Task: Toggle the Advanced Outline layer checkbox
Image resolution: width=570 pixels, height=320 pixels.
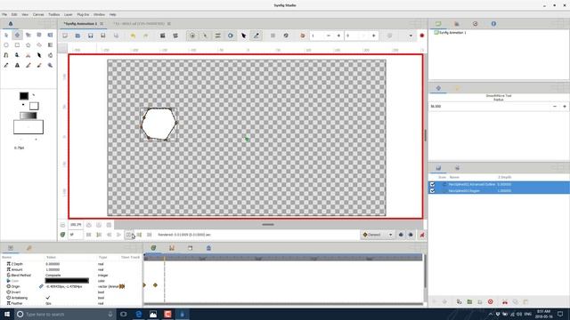Action: tap(432, 184)
